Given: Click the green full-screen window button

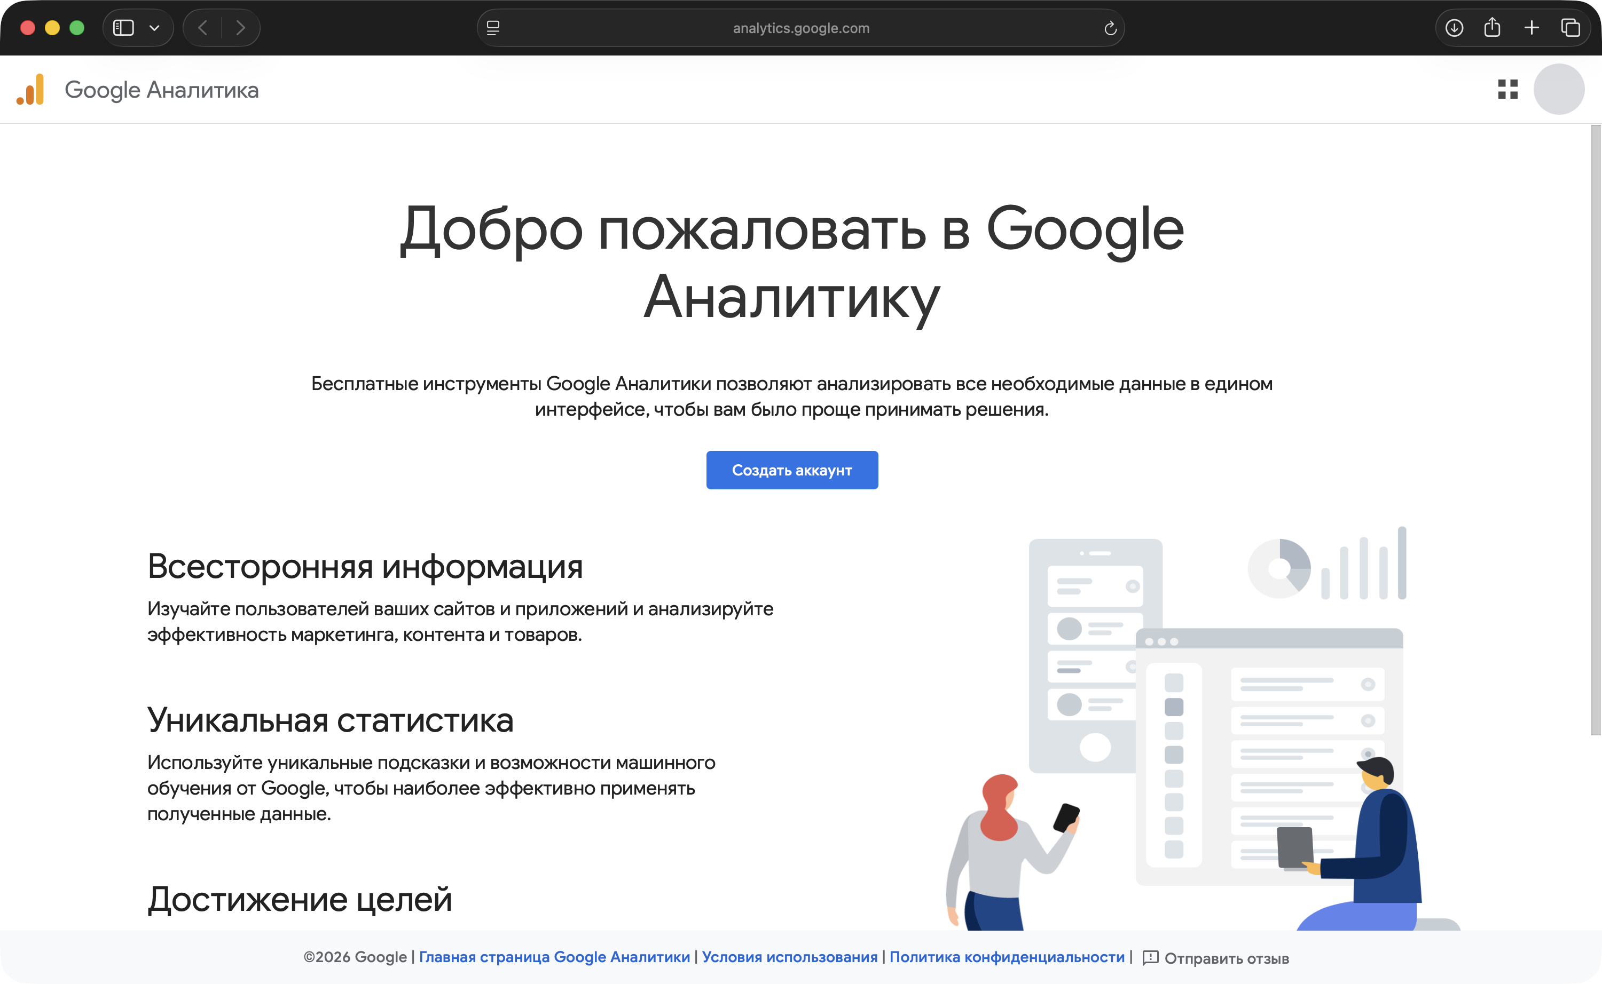Looking at the screenshot, I should pyautogui.click(x=77, y=28).
